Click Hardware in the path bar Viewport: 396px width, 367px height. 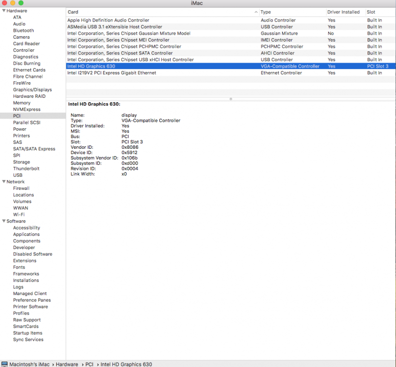click(67, 364)
